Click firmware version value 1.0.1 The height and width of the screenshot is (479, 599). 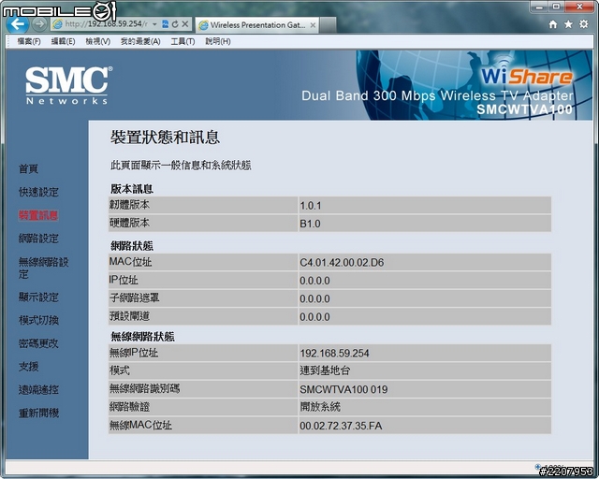[311, 206]
